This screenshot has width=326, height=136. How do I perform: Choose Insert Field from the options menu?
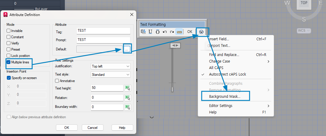point(236,39)
